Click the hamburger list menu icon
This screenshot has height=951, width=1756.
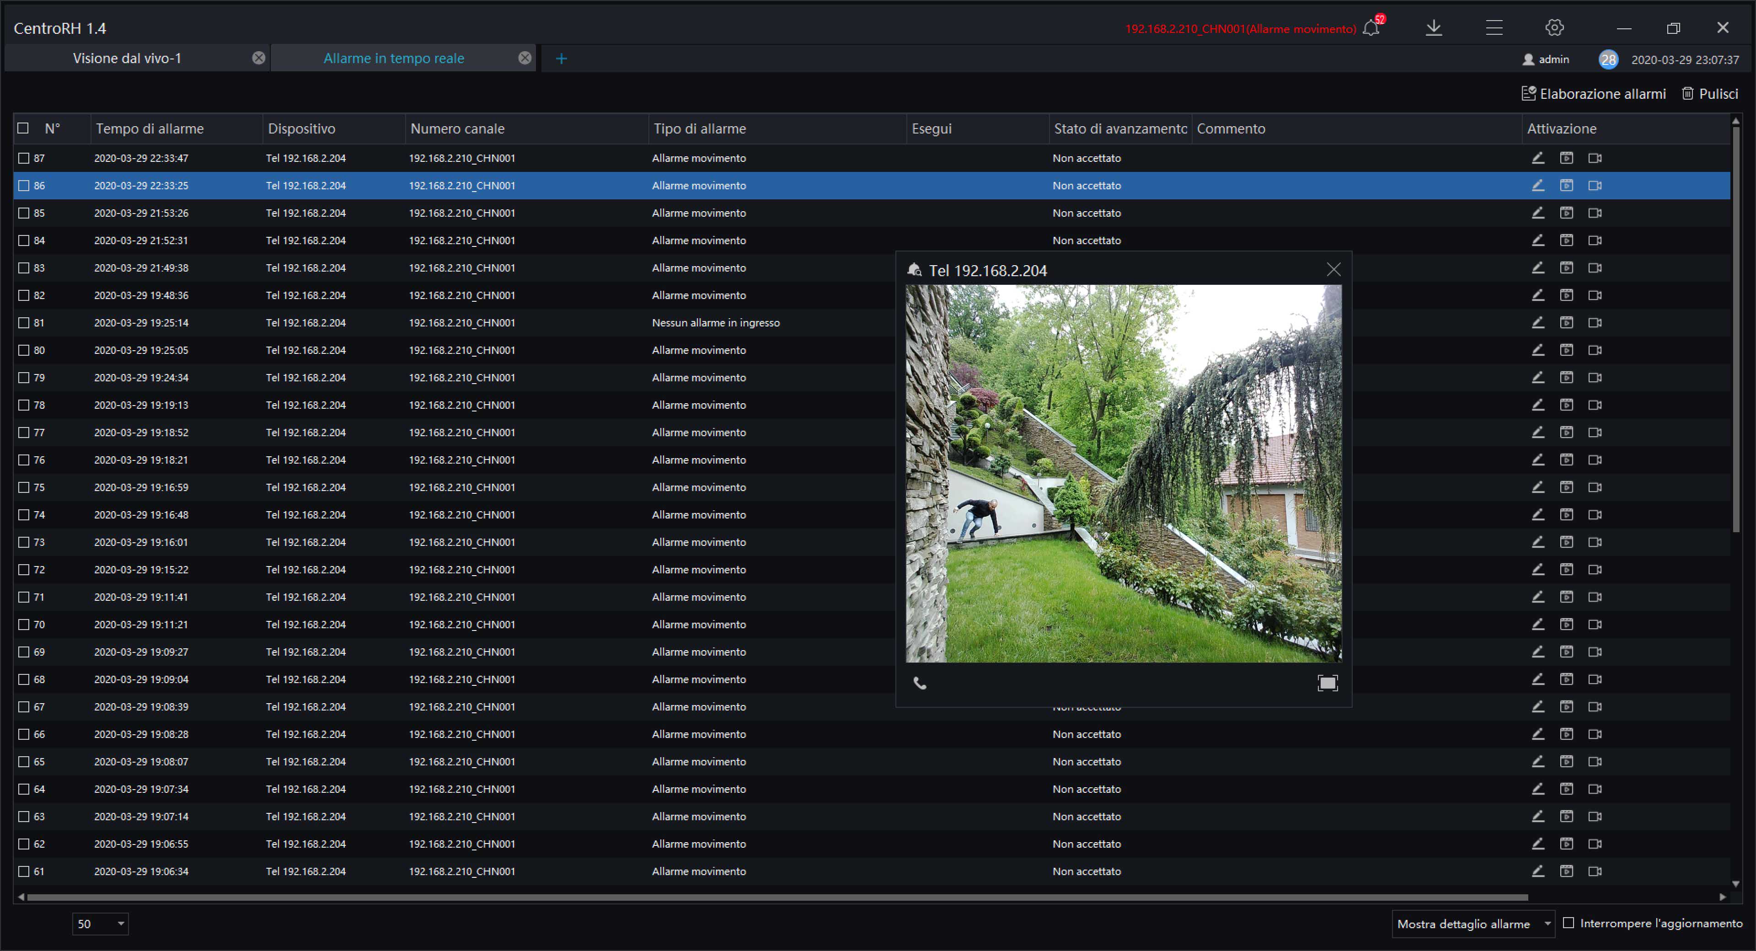coord(1494,28)
